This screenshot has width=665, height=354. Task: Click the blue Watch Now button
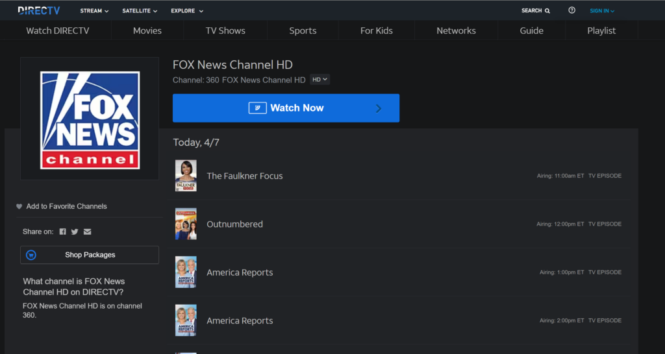[x=286, y=108]
